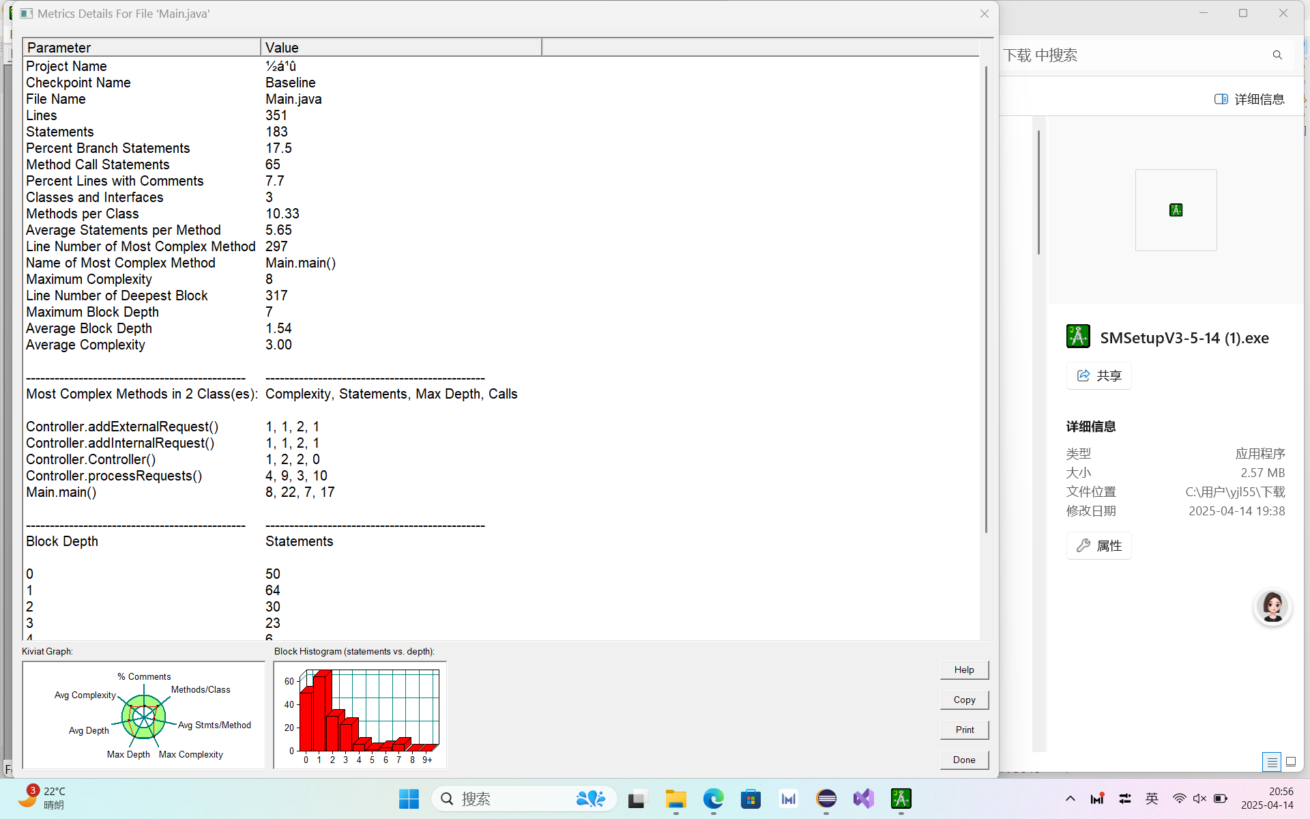Open SourceMonitor from the taskbar
The image size is (1310, 819).
point(901,799)
